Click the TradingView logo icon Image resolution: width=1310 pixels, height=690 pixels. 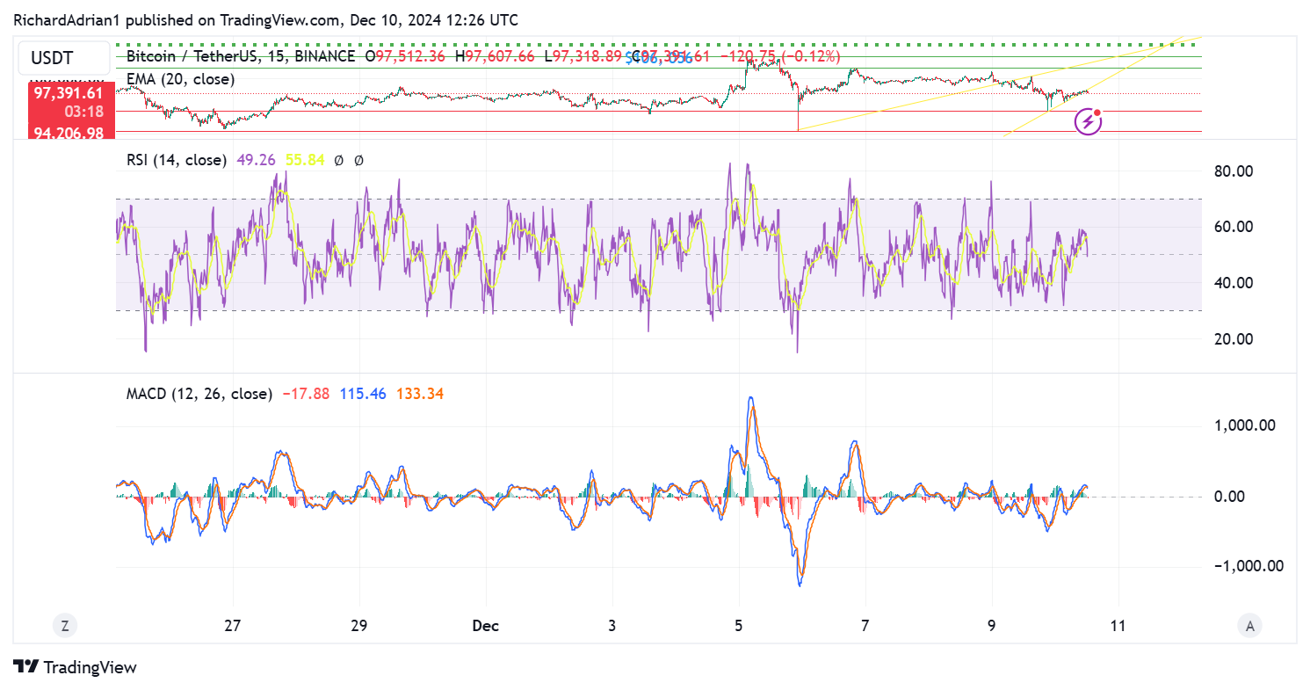click(25, 667)
